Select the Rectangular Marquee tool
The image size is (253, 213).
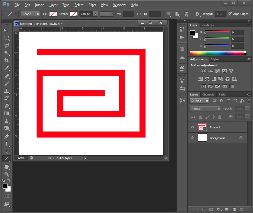point(7,38)
